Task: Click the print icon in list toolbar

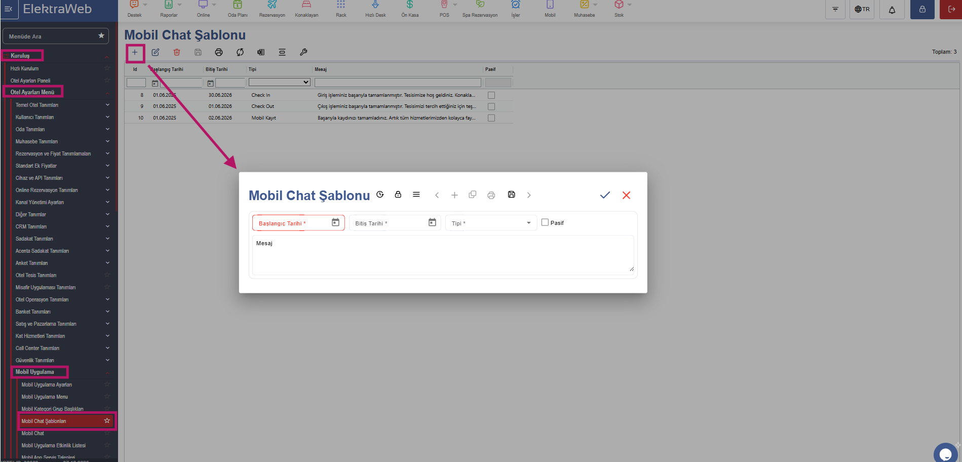Action: coord(219,52)
